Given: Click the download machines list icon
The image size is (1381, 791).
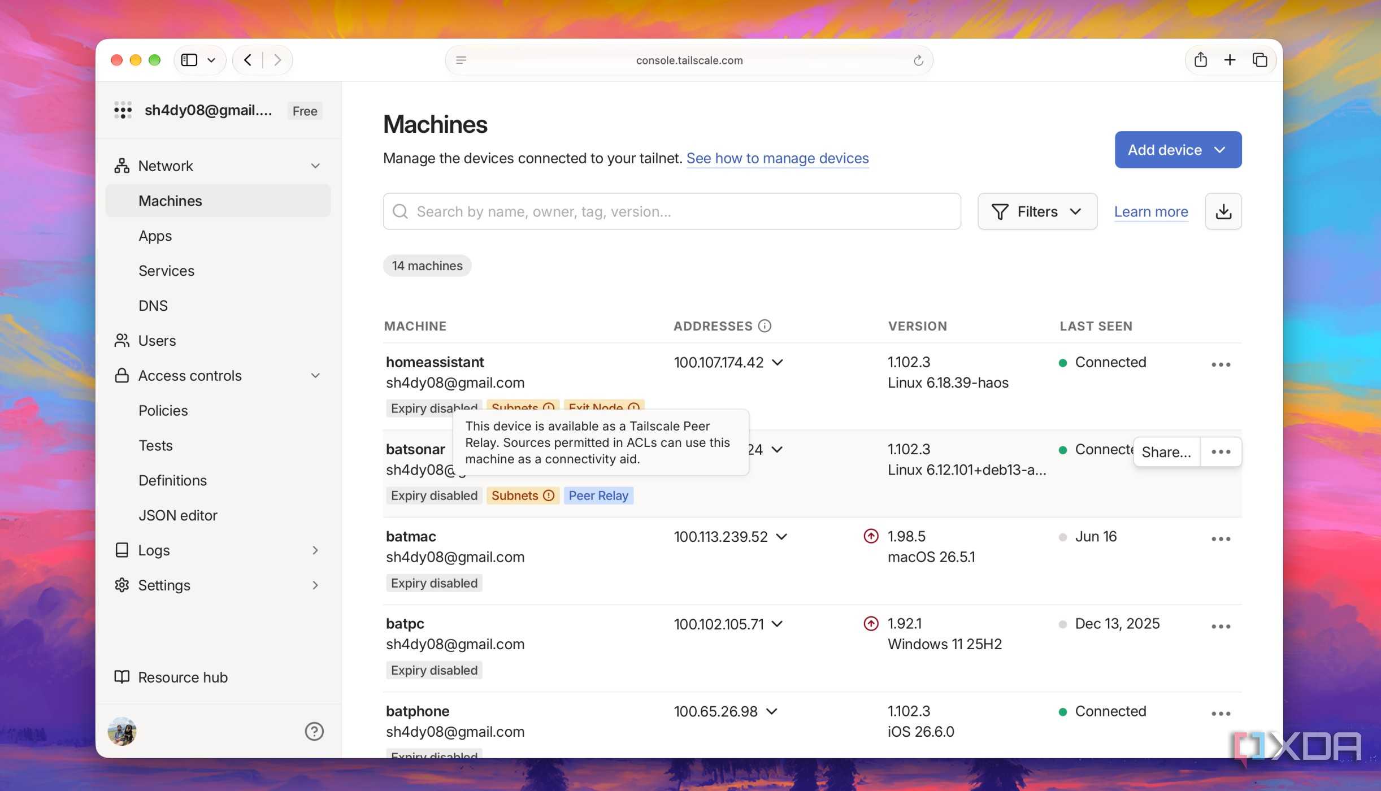Looking at the screenshot, I should (1223, 212).
